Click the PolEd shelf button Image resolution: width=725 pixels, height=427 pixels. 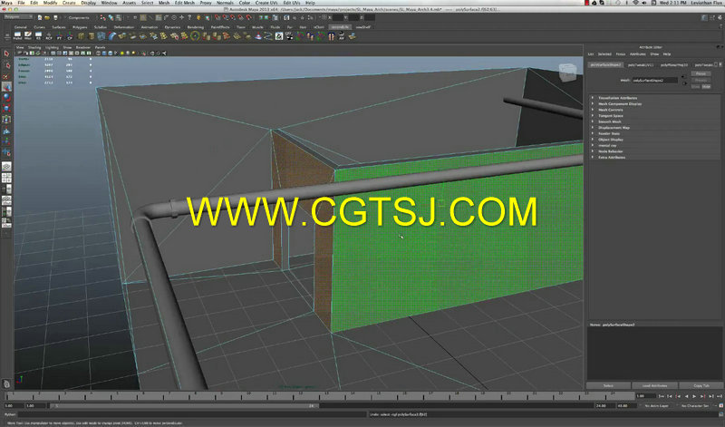click(x=17, y=35)
